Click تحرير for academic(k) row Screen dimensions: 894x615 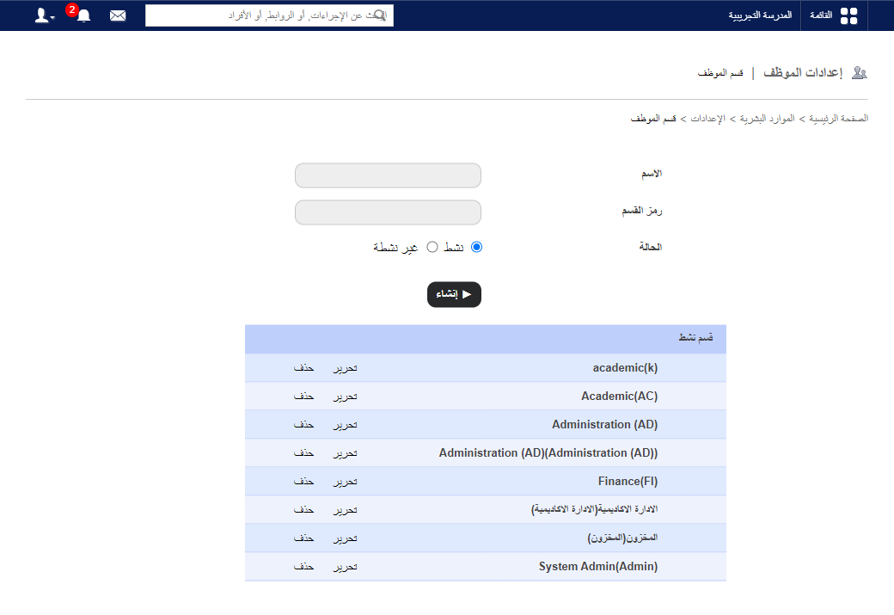(345, 368)
